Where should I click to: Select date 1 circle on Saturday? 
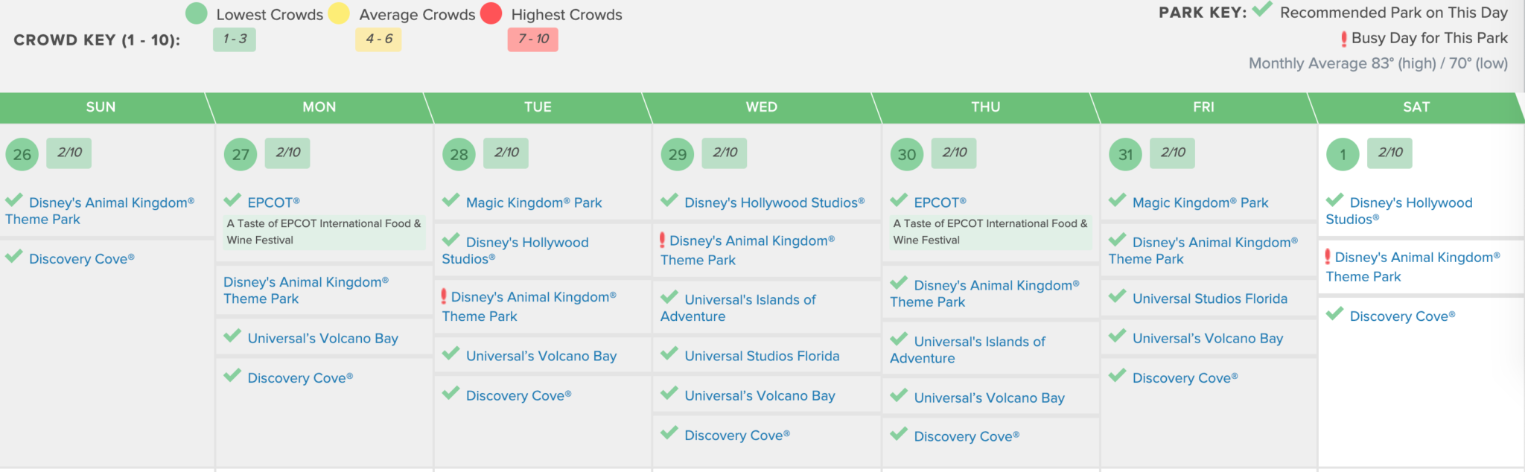tap(1343, 155)
